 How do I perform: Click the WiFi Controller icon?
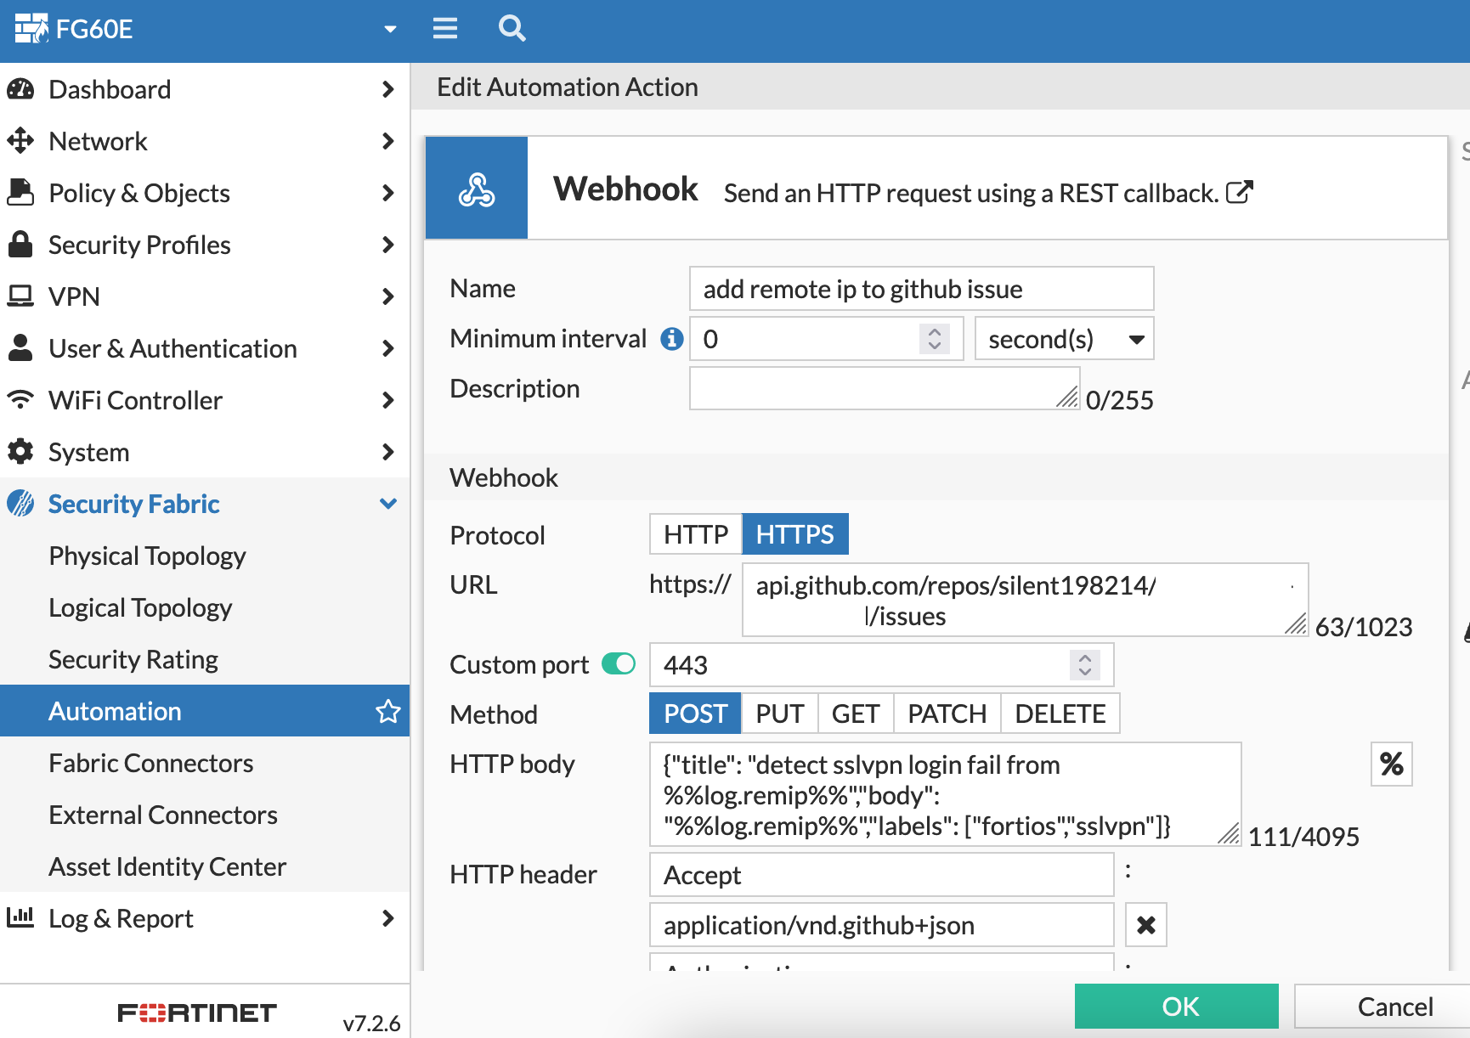coord(20,400)
